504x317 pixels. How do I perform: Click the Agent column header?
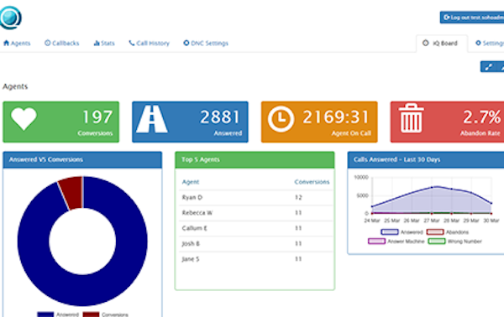pyautogui.click(x=191, y=182)
